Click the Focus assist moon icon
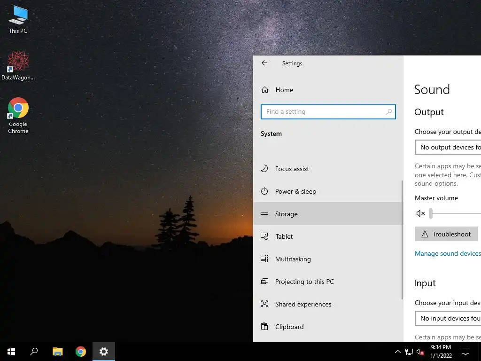The image size is (481, 361). point(264,169)
